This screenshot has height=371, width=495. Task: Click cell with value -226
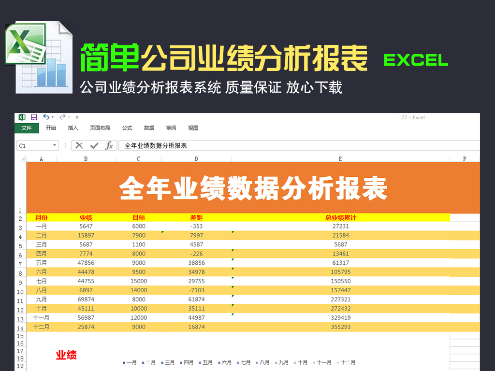coord(196,254)
